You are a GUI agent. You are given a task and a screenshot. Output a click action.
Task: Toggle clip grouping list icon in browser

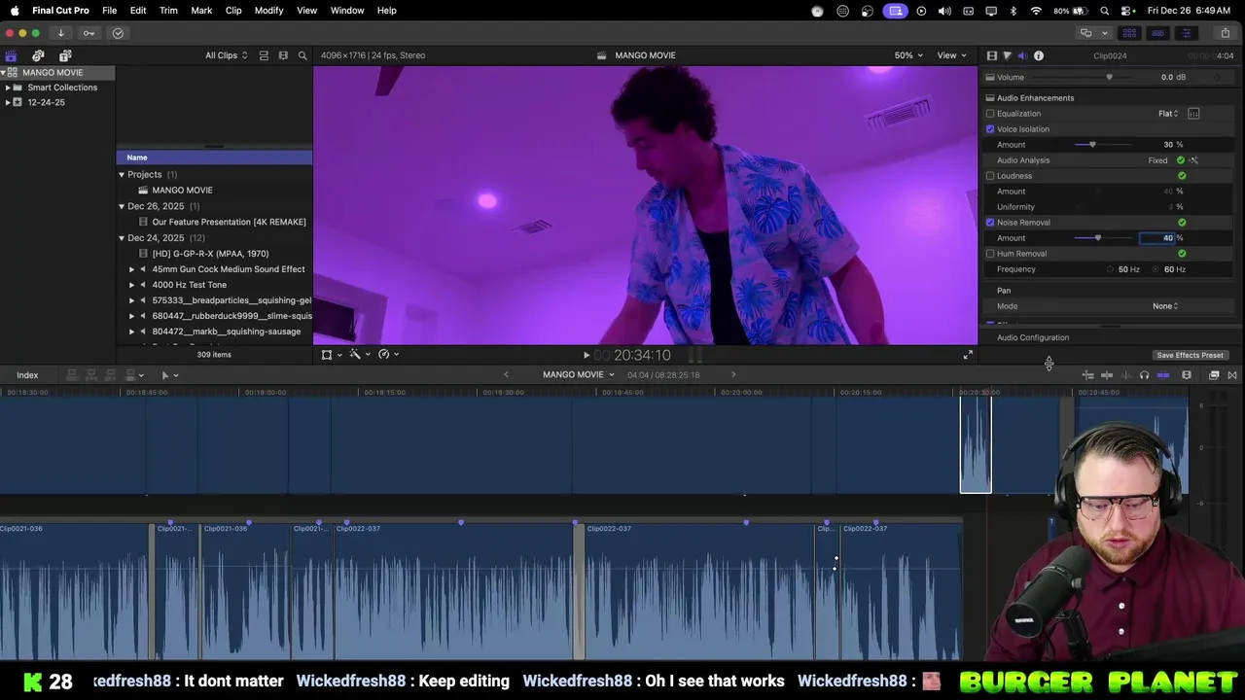pyautogui.click(x=264, y=55)
